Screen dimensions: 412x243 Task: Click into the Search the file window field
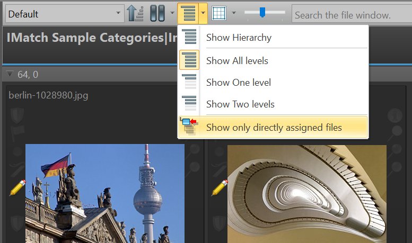tap(352, 15)
